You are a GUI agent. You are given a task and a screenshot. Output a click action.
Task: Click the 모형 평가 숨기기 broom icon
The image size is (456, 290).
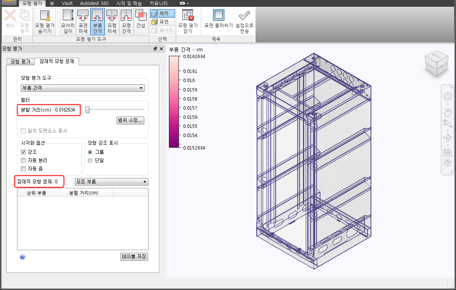(45, 16)
